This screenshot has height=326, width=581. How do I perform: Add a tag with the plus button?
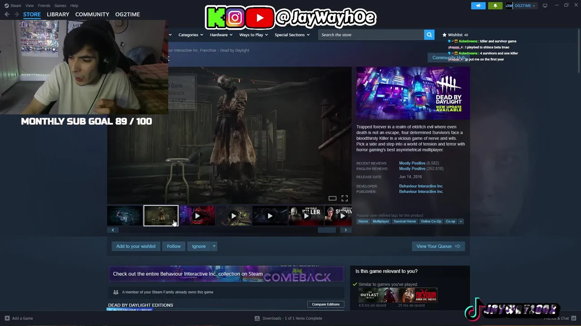(461, 221)
